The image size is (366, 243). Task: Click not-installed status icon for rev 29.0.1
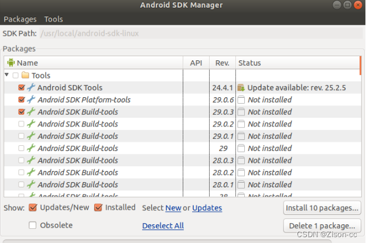click(x=241, y=136)
